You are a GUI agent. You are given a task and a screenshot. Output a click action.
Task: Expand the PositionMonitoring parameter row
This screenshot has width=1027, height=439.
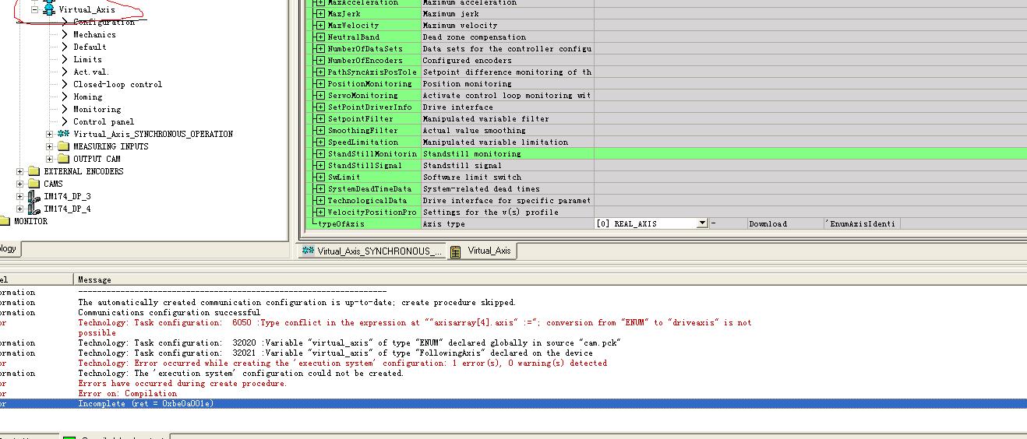(x=320, y=83)
